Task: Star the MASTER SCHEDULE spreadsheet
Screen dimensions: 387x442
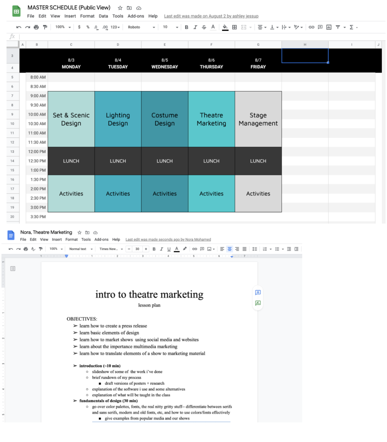Action: pyautogui.click(x=120, y=8)
